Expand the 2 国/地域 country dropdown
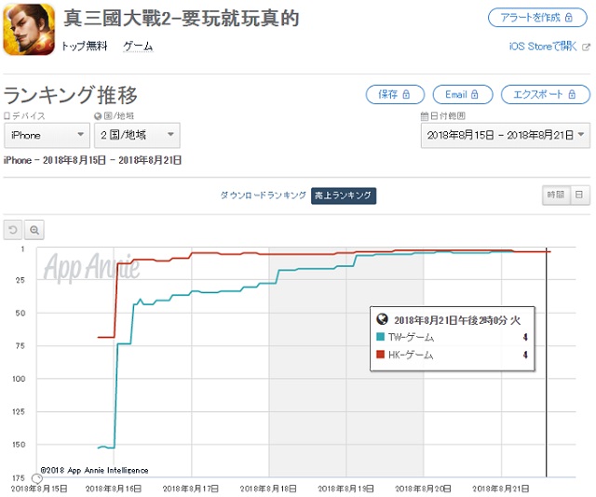The height and width of the screenshot is (497, 596). [137, 135]
